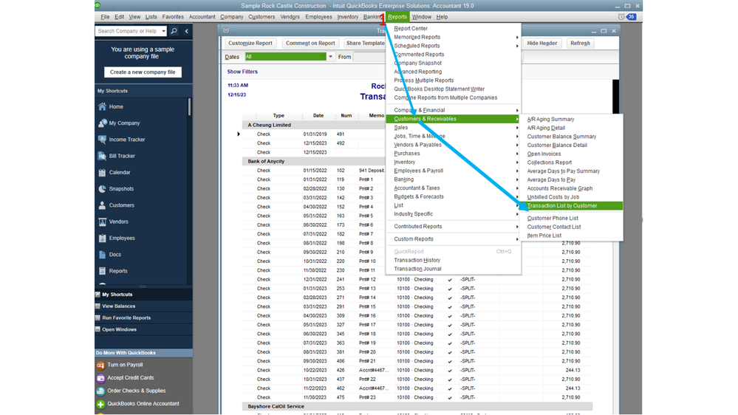Click Comment on Report button
This screenshot has height=415, width=738.
click(x=310, y=44)
